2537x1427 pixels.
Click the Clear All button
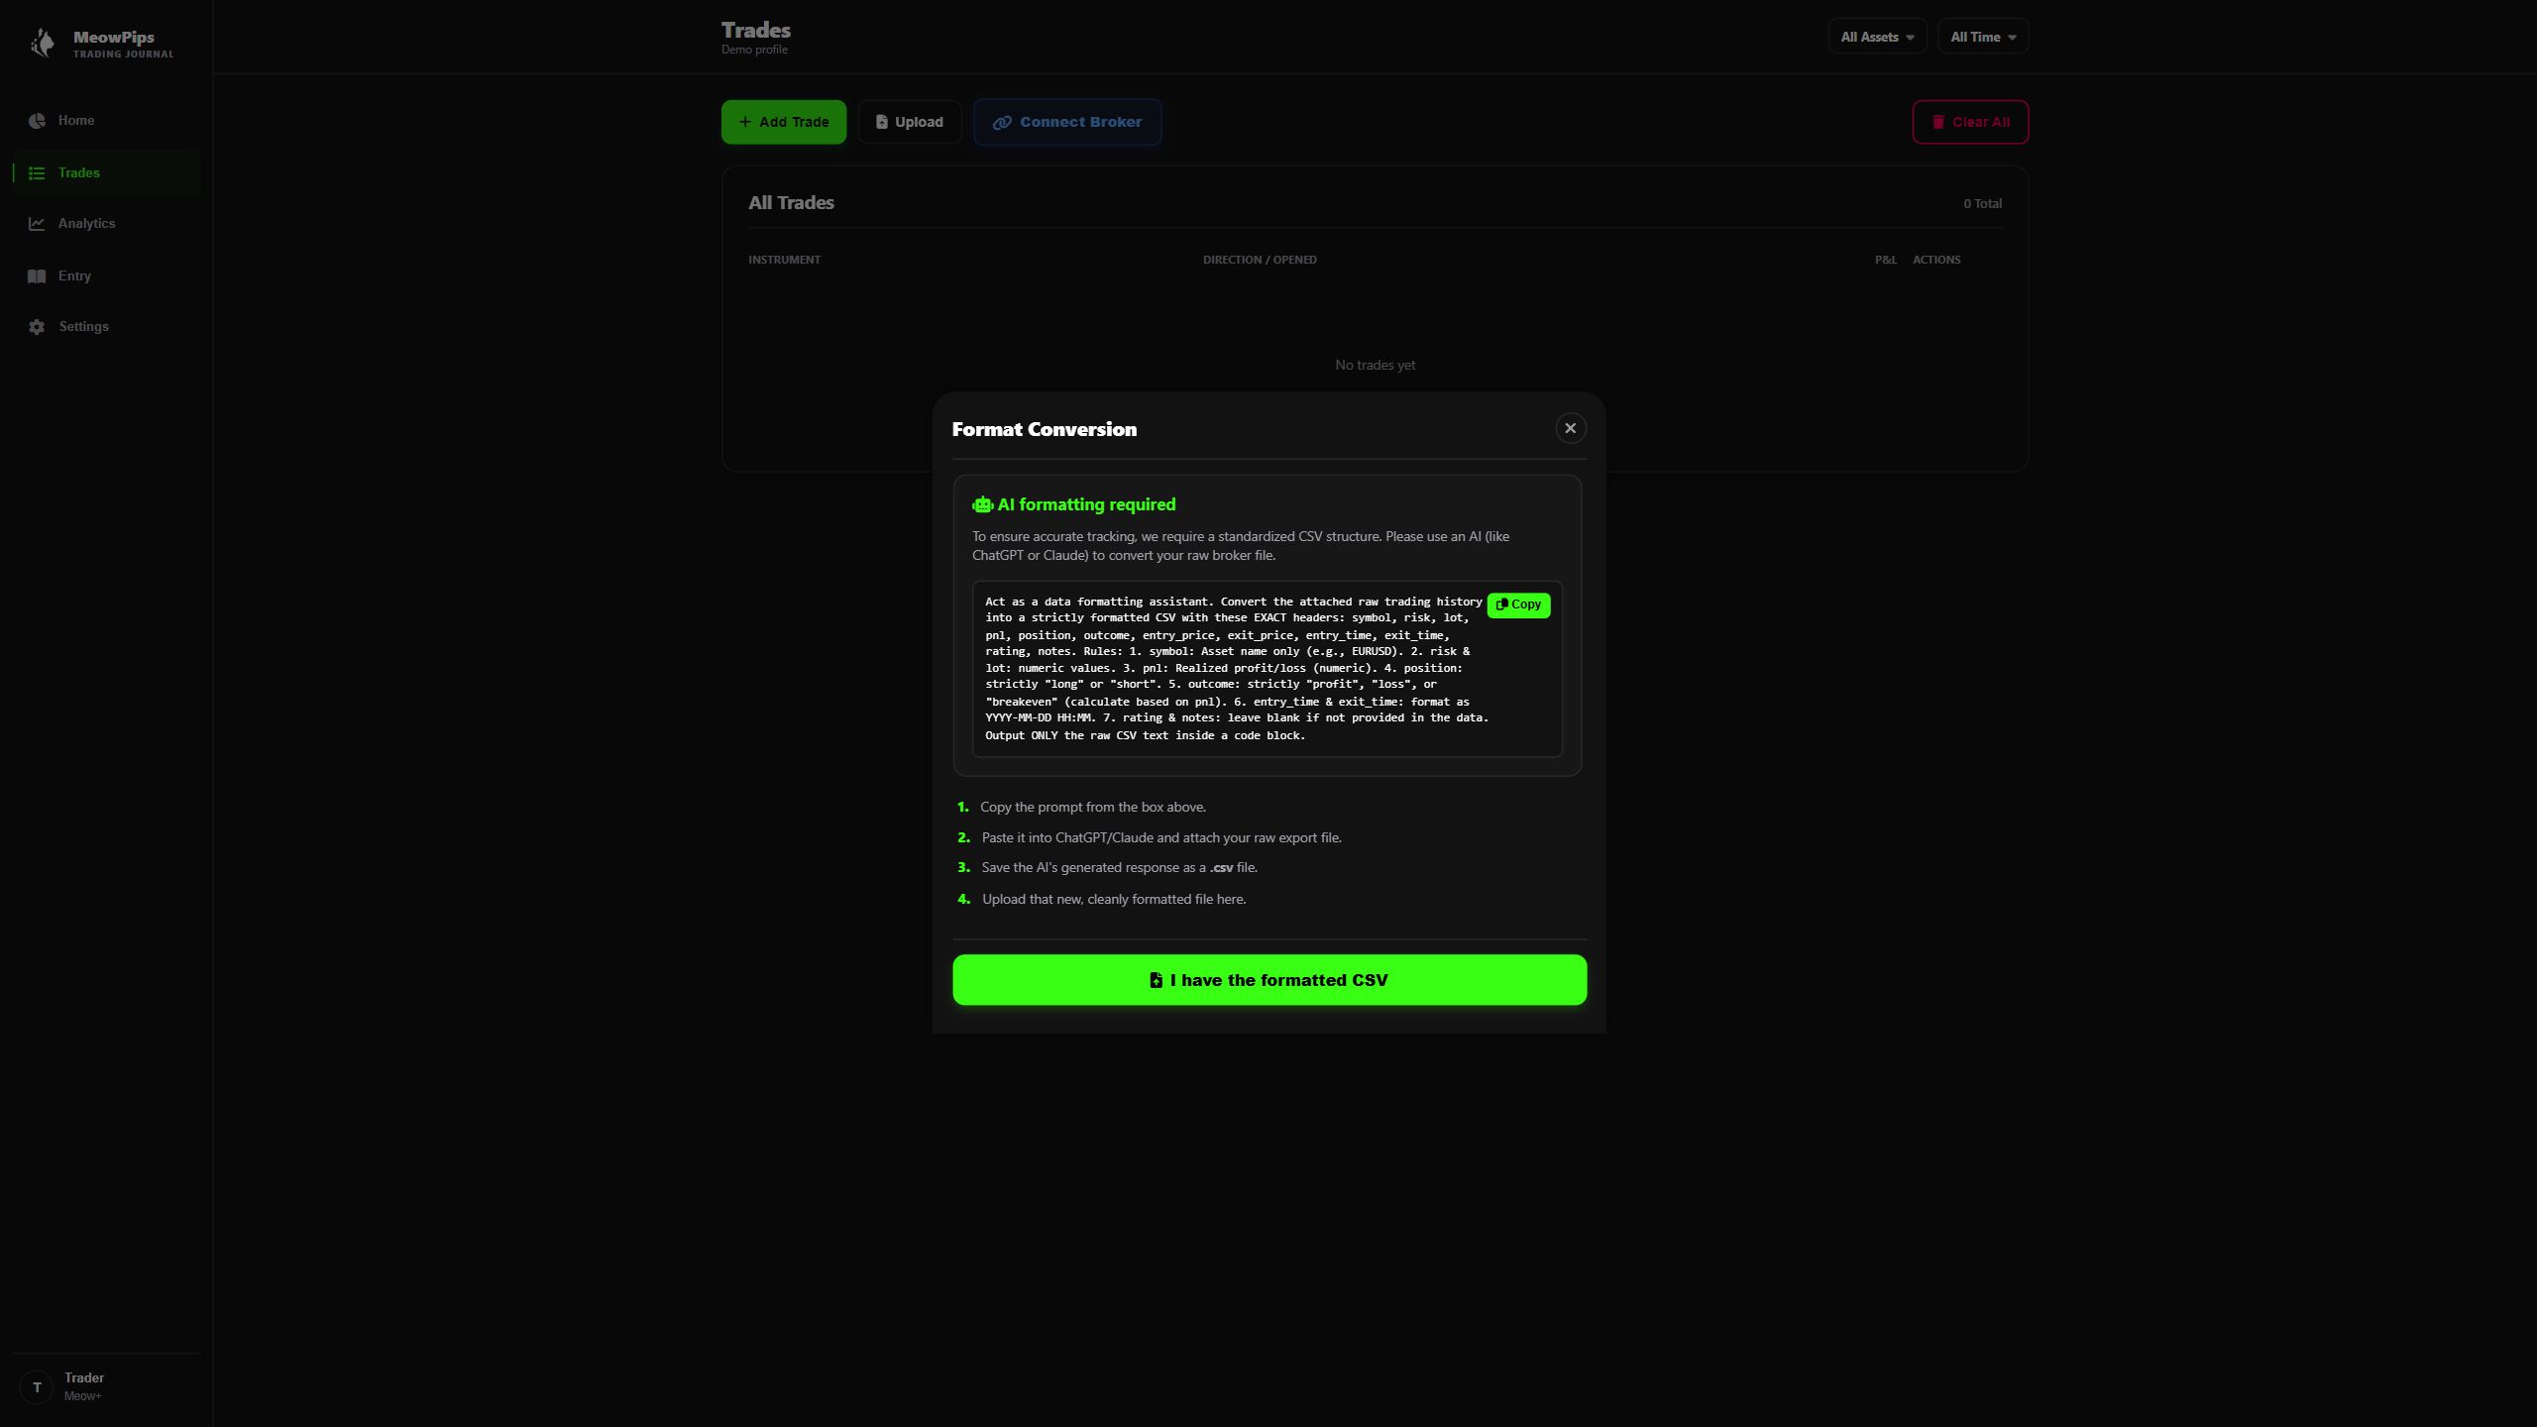click(1970, 122)
